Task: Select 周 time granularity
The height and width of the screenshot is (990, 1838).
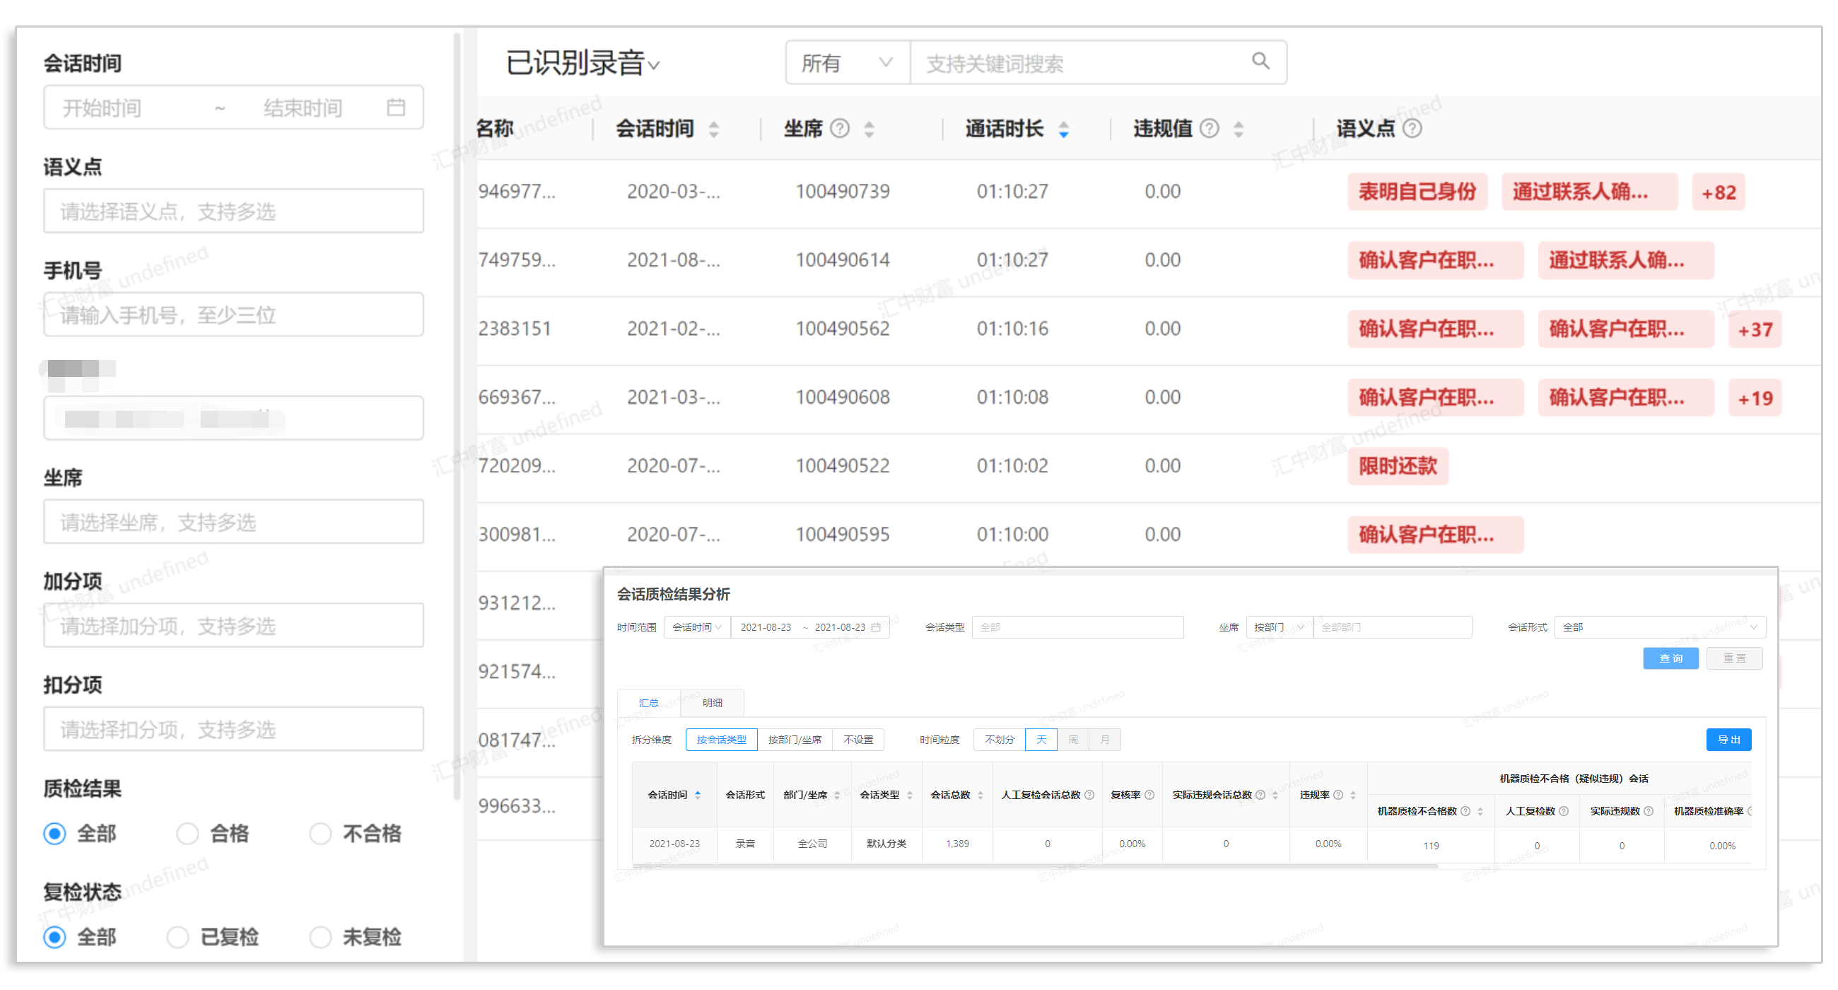Action: click(1073, 740)
